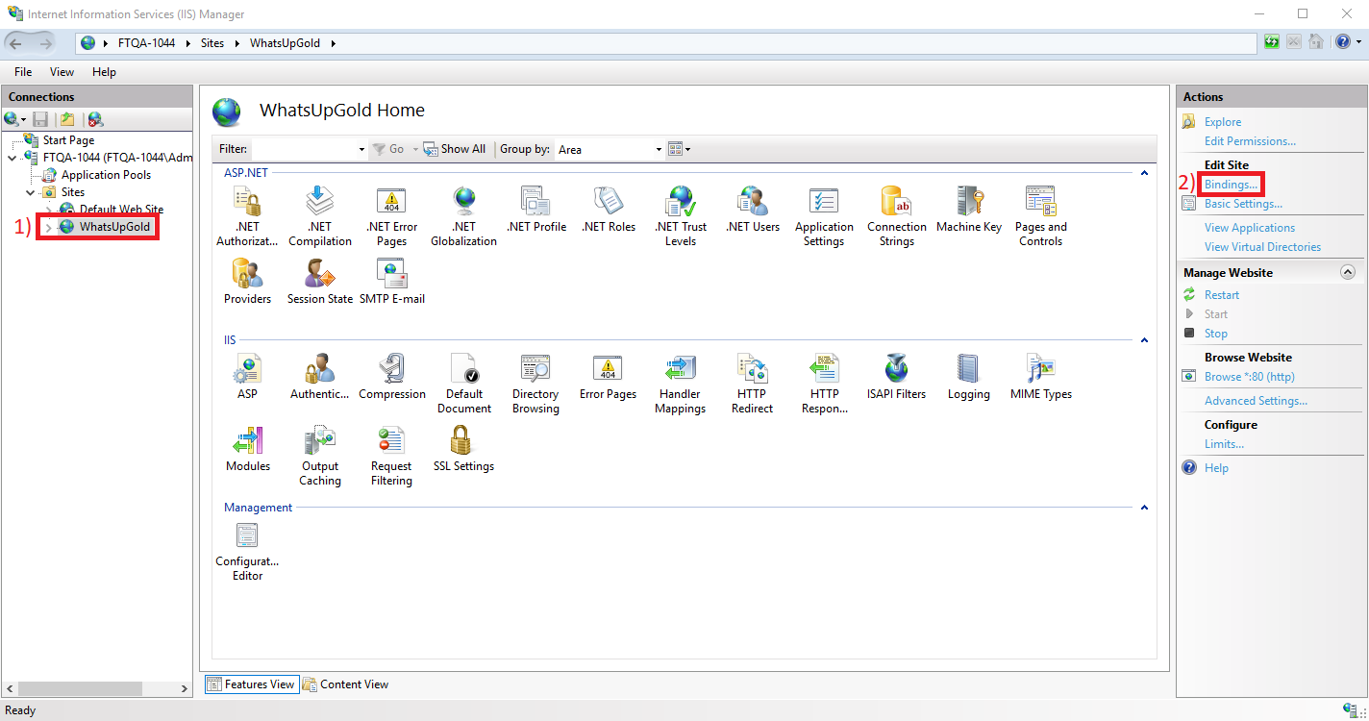
Task: Restart the website from Actions
Action: [x=1222, y=295]
